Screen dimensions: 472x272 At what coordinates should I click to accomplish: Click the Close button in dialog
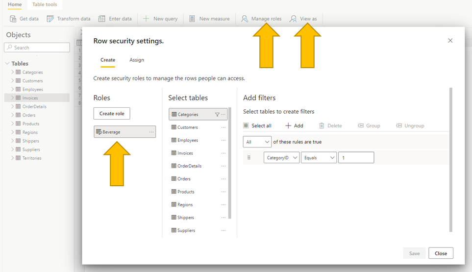coord(441,253)
